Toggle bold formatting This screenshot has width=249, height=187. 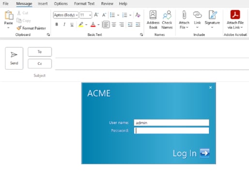click(57, 25)
